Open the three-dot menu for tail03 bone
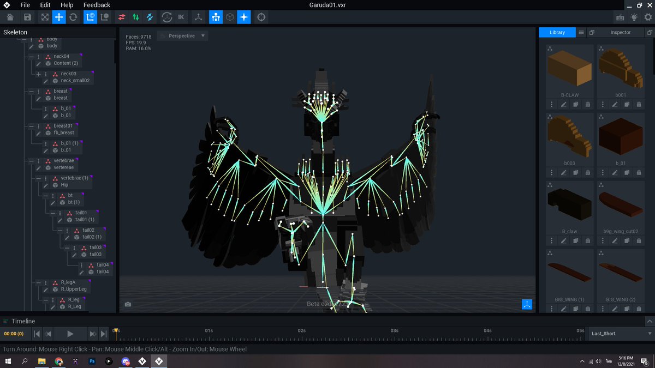 [74, 248]
